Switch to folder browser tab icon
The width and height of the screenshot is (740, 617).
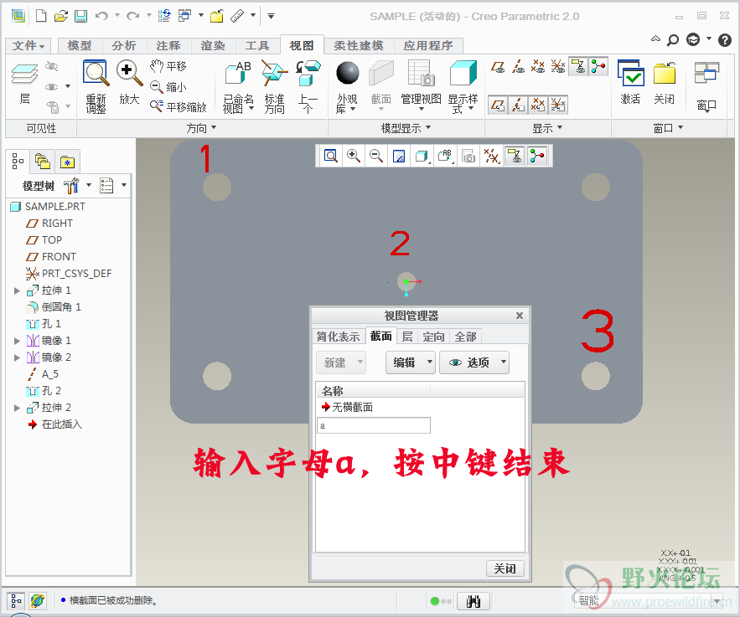pyautogui.click(x=43, y=162)
